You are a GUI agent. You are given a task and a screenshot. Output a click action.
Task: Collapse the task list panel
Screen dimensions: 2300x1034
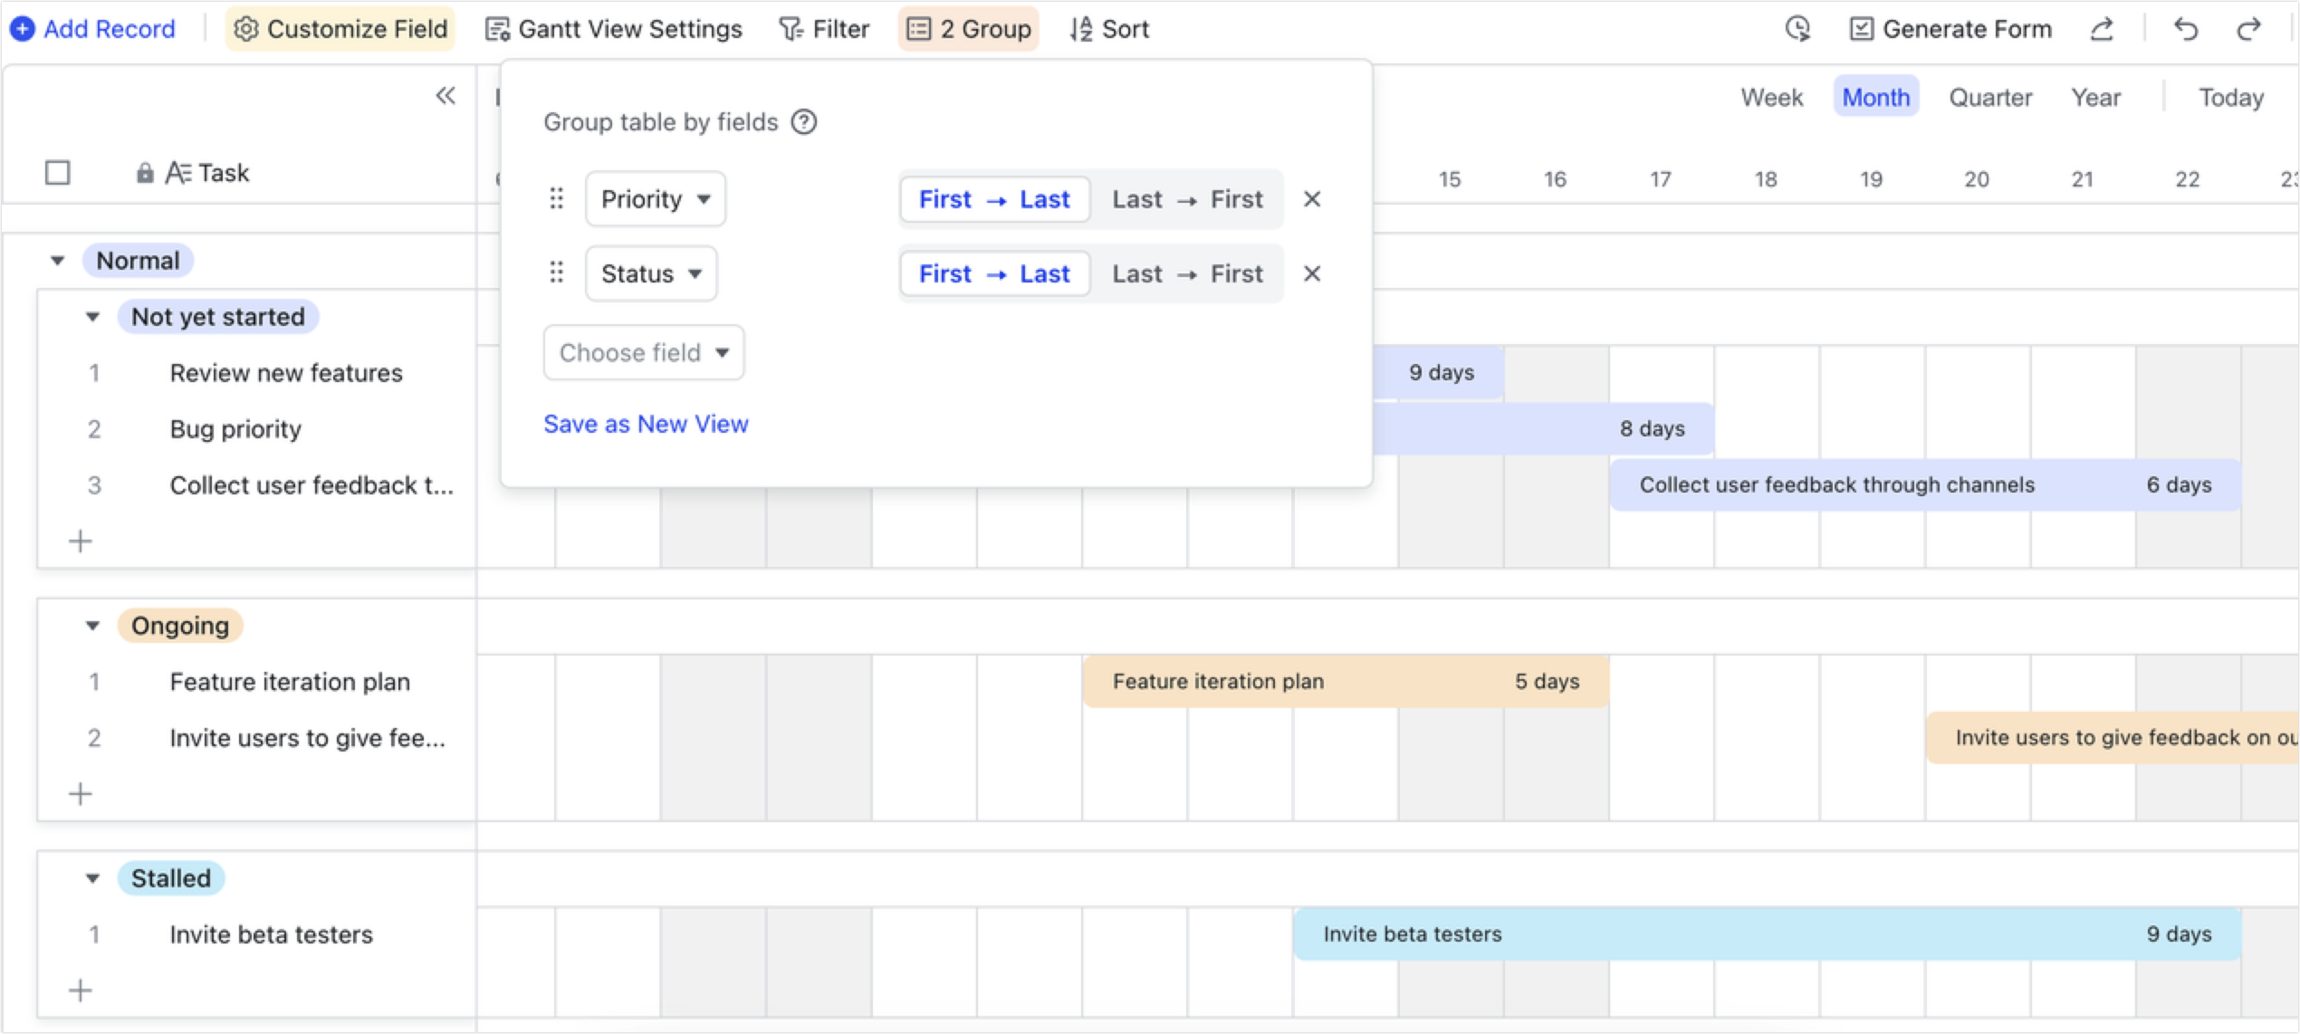tap(446, 95)
